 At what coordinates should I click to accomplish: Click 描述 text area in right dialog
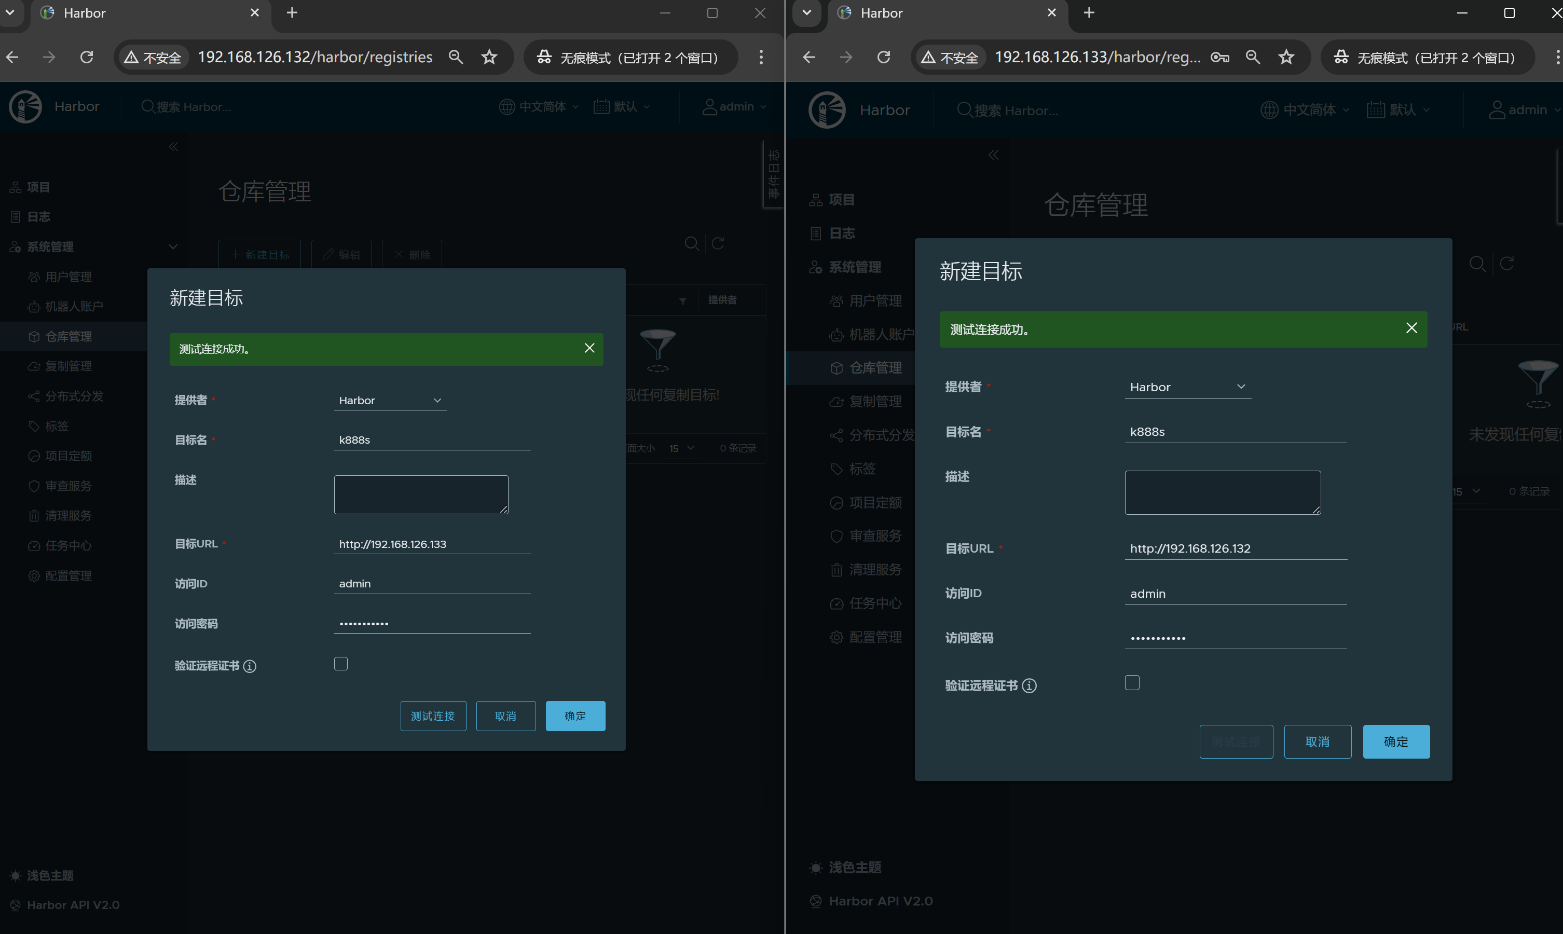1222,492
